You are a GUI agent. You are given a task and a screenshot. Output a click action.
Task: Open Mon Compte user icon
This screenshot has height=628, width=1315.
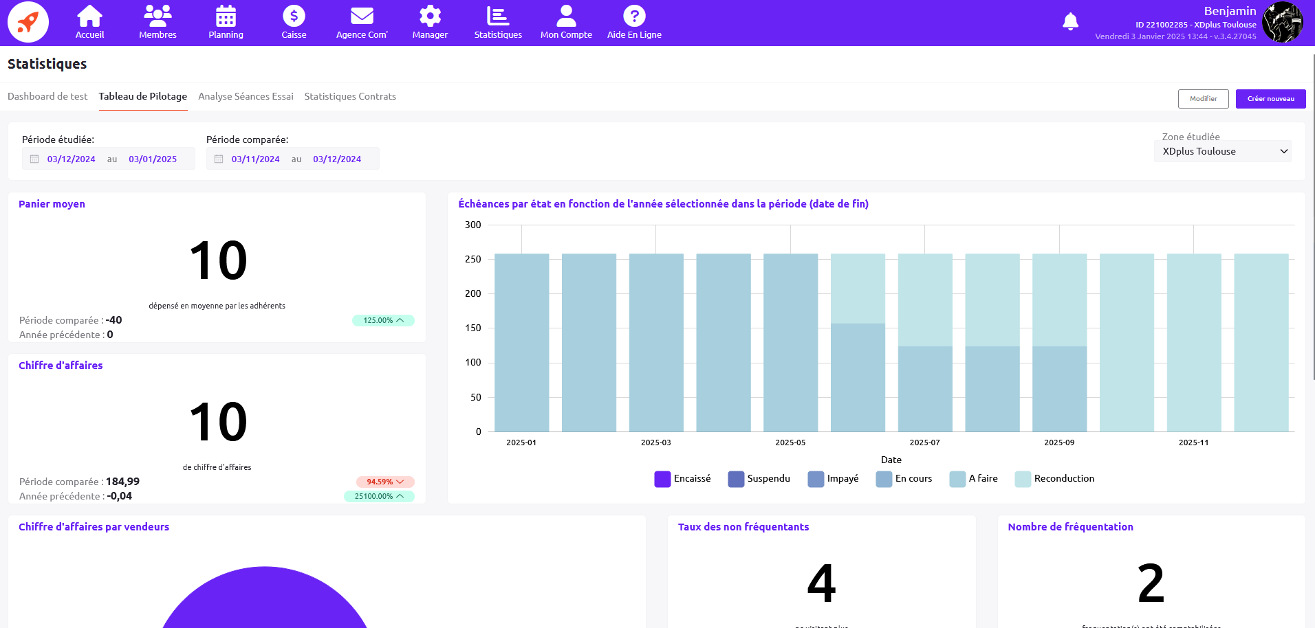point(566,16)
